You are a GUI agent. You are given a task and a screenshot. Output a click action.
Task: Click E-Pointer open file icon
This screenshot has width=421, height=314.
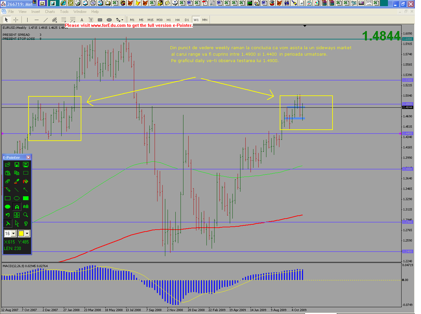tap(8, 165)
